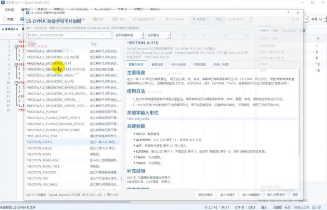Select *RIGIDWALL_GEOMETRIC_PRISM row

tap(73, 75)
